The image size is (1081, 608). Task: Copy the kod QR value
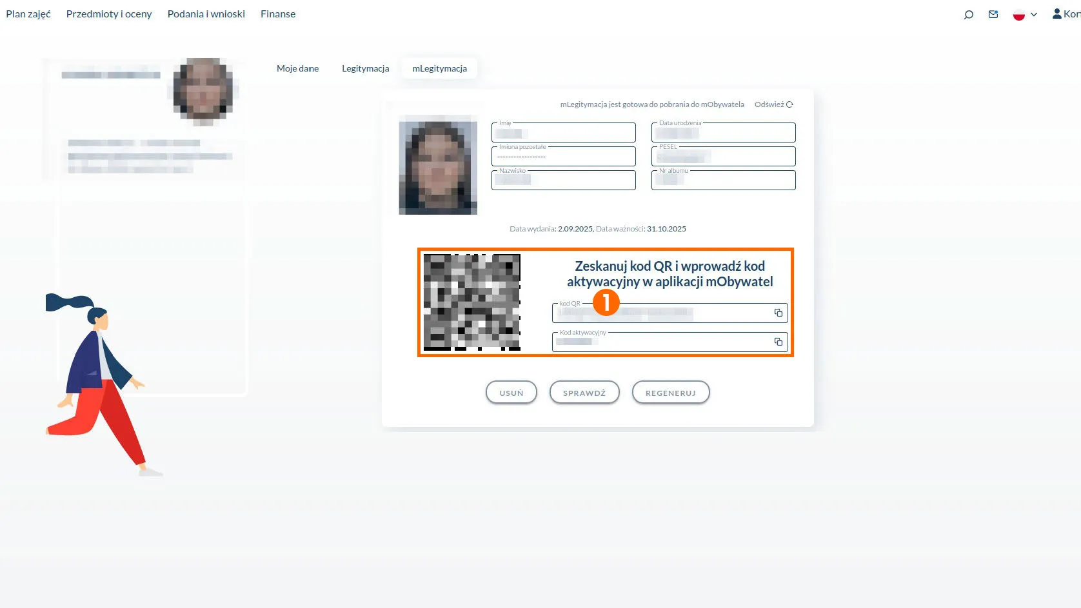779,313
